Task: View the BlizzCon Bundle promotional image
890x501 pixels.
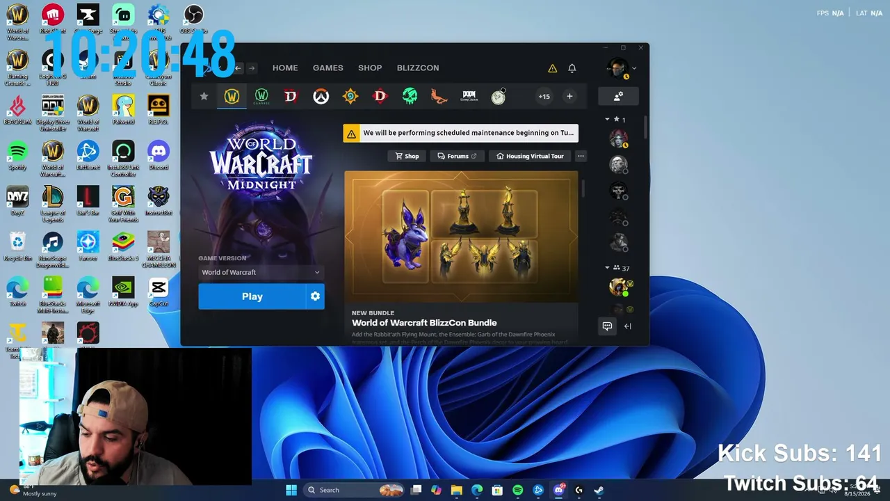Action: pos(461,237)
